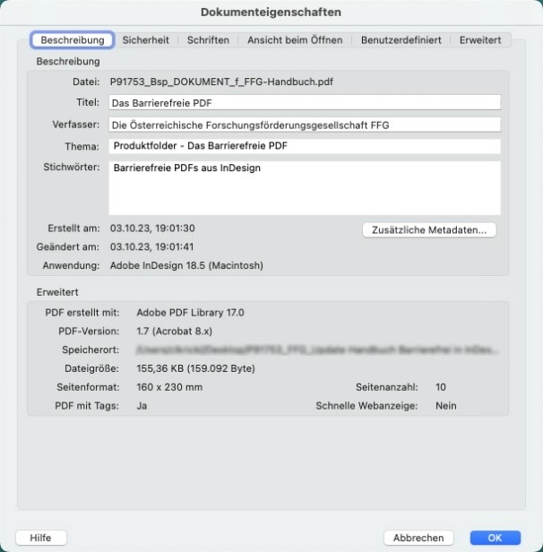Click modification date 03.10.23, 19:01:41
This screenshot has width=543, height=552.
coord(151,246)
